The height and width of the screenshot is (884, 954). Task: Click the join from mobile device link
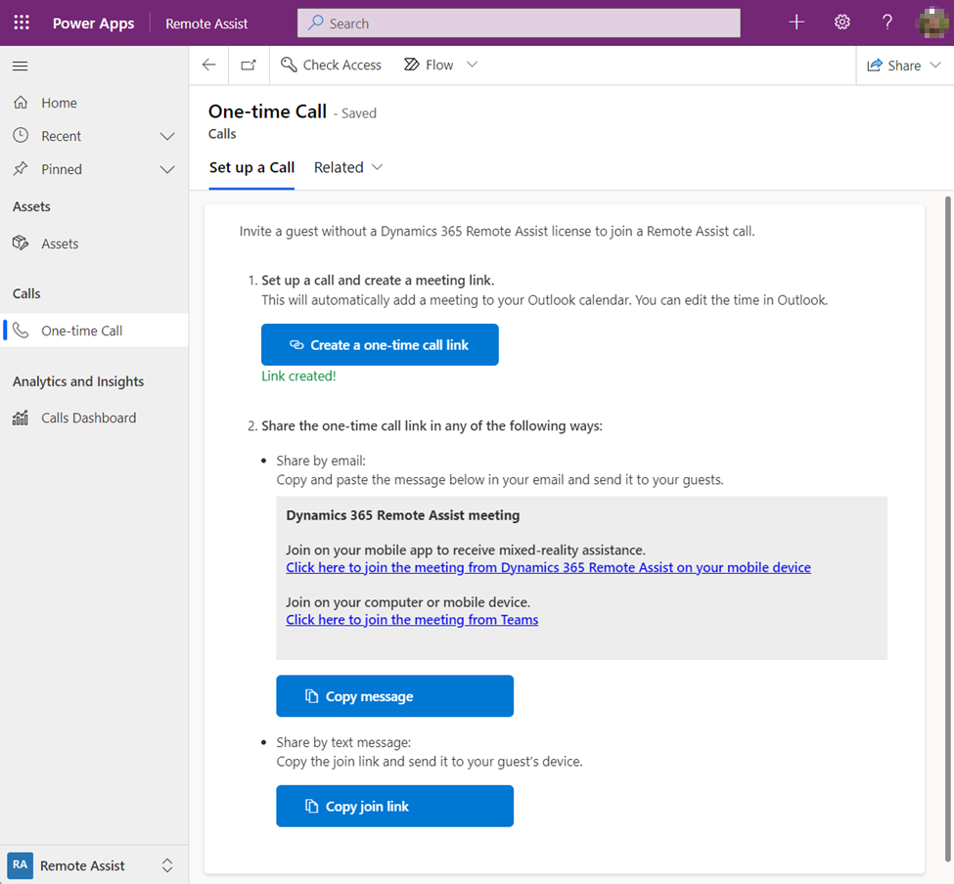pyautogui.click(x=548, y=567)
